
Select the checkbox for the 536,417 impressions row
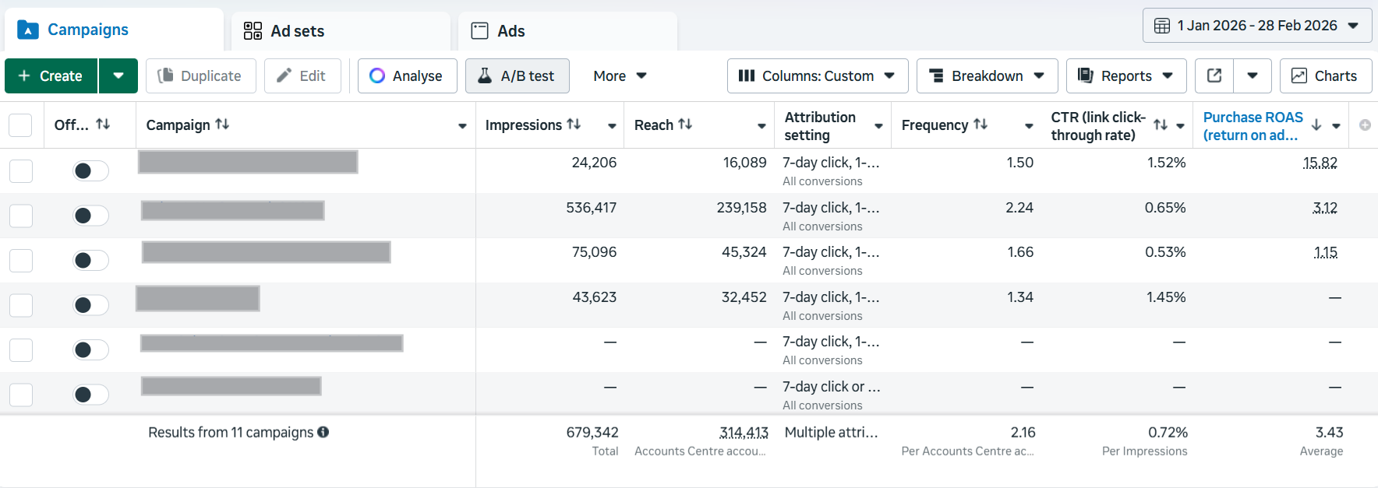[21, 216]
